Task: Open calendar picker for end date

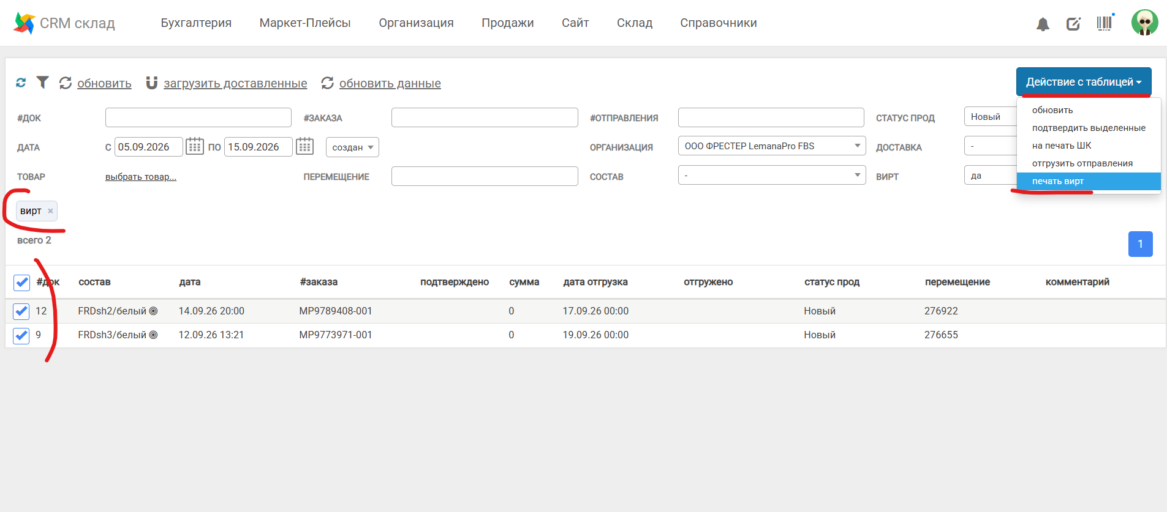Action: click(x=304, y=147)
